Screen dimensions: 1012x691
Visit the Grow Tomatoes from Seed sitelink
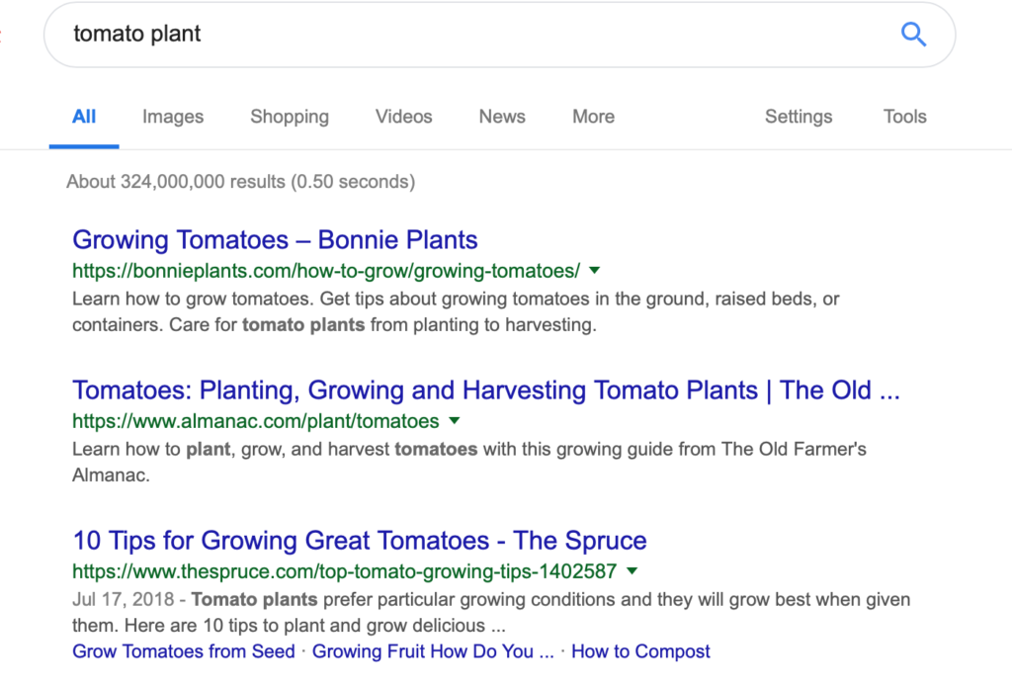click(x=184, y=651)
